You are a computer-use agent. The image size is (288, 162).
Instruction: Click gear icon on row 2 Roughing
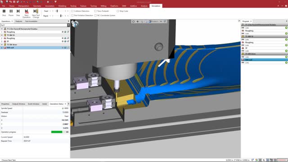(63, 38)
